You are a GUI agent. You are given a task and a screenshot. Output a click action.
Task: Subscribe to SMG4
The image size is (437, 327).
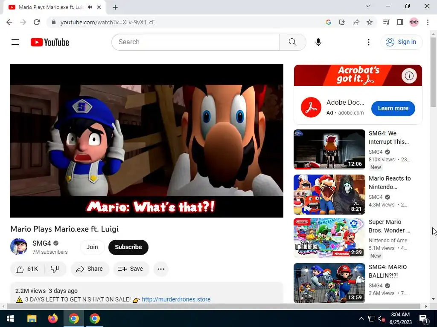[x=128, y=247]
